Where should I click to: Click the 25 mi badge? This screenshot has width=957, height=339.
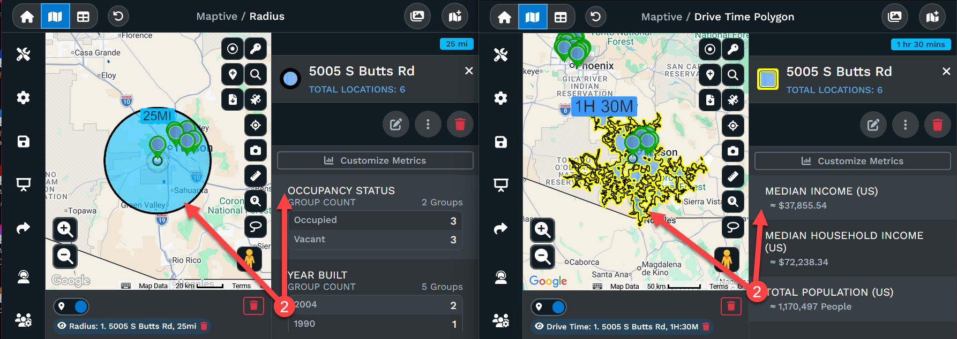(457, 44)
